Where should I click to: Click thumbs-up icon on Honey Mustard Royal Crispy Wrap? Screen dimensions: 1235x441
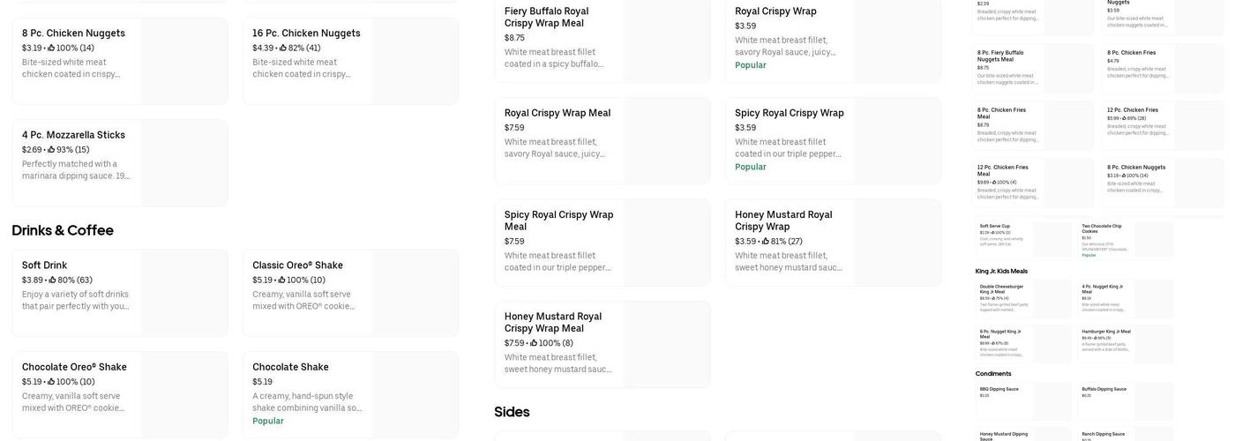click(766, 242)
